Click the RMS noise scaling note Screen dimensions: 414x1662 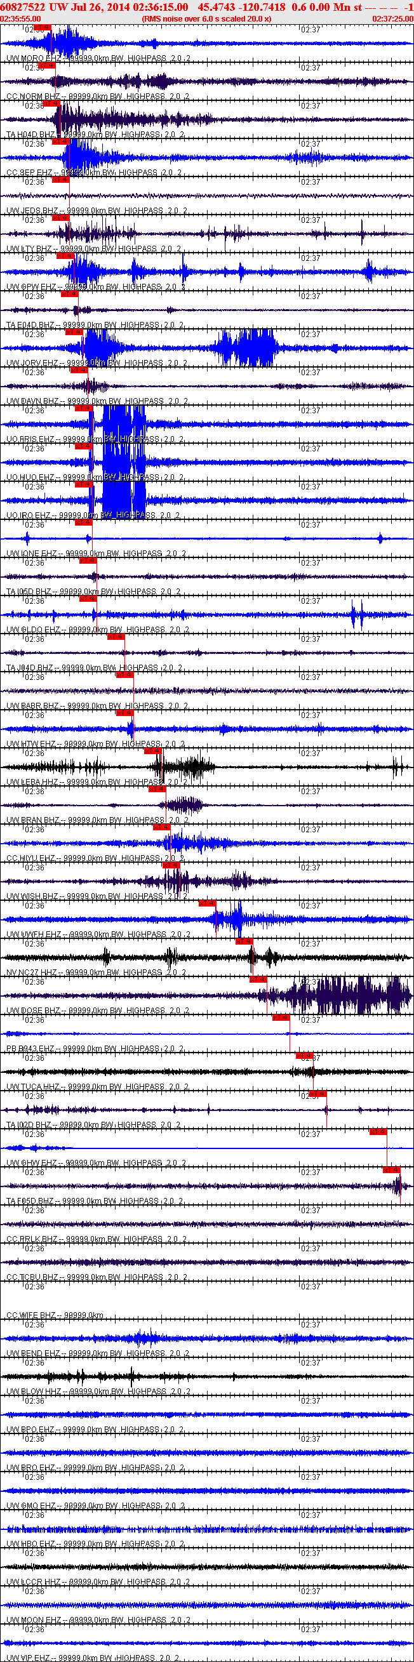point(206,18)
